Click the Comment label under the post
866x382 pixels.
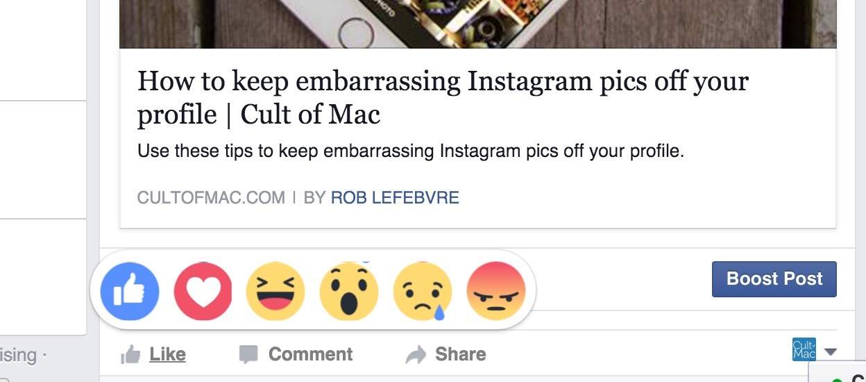click(310, 354)
